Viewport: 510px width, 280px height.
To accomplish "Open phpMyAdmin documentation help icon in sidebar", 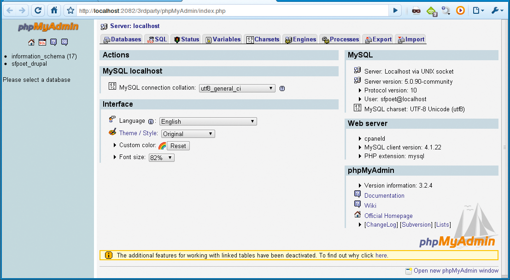I will coord(53,42).
